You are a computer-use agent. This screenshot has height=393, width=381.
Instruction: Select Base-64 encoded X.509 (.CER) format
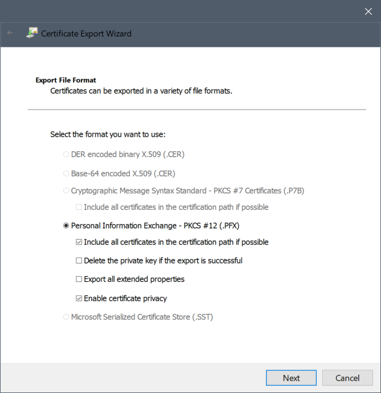coord(66,173)
